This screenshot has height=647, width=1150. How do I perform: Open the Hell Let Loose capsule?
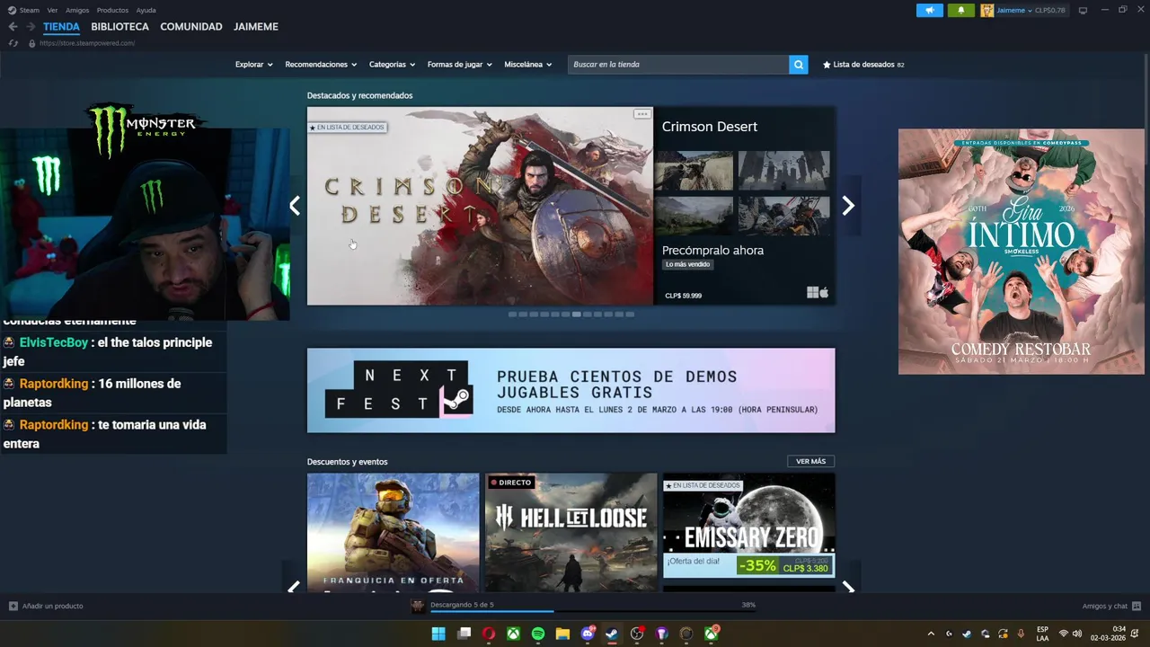[571, 531]
